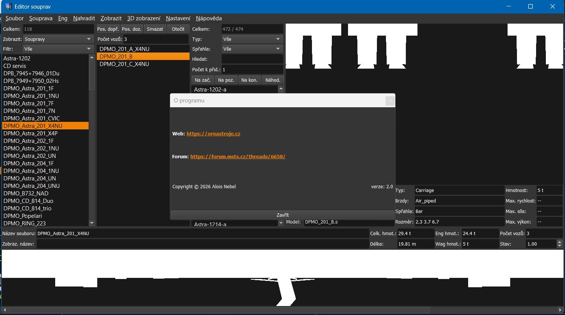This screenshot has height=315, width=565.
Task: Click the Zavřít button
Action: [x=282, y=215]
